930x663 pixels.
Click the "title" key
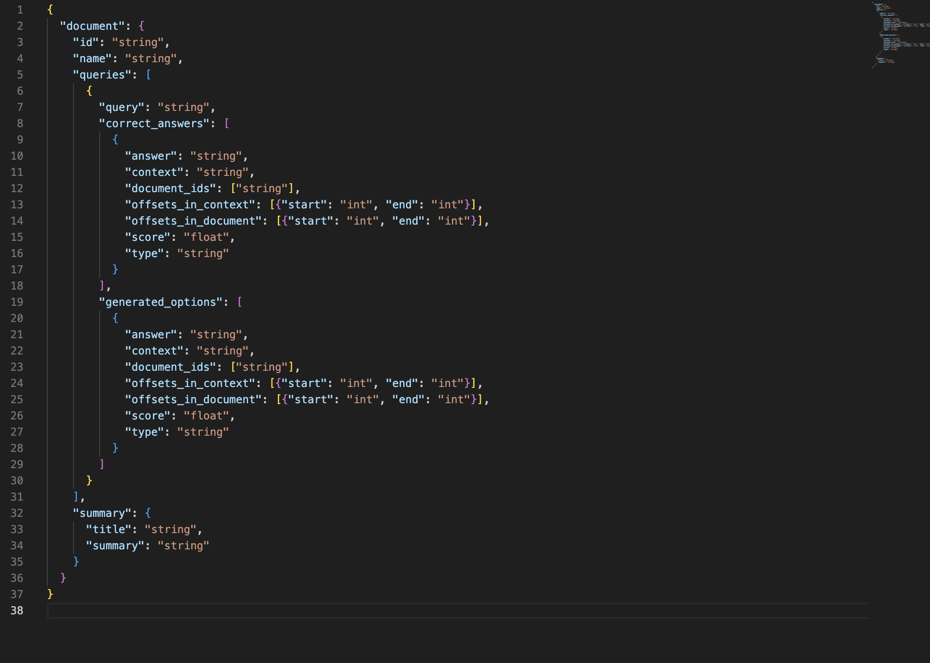point(109,529)
